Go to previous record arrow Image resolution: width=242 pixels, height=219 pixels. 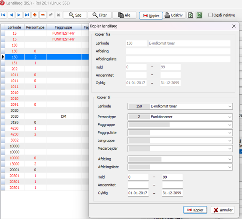click(11, 15)
